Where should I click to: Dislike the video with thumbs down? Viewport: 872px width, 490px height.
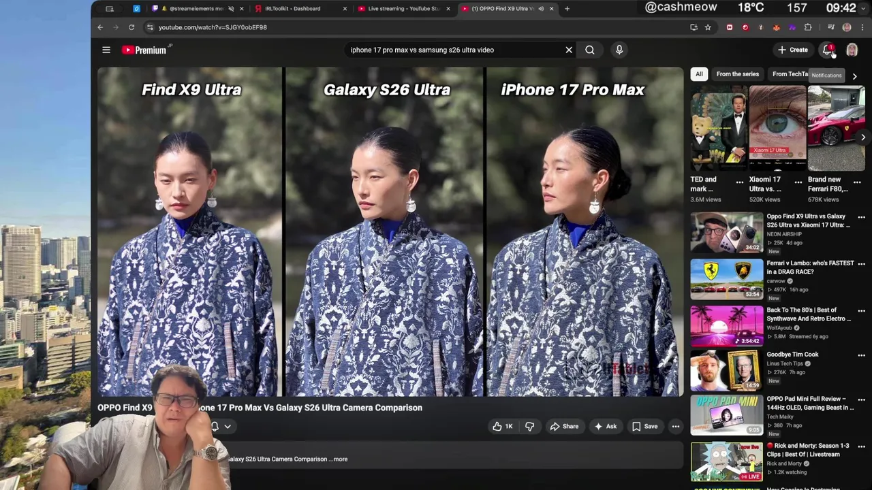click(x=529, y=427)
